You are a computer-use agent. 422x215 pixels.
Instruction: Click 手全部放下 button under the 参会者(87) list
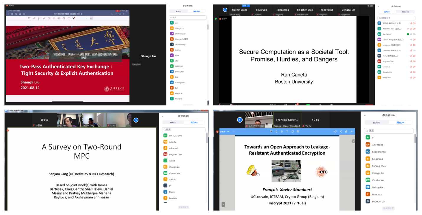pos(183,207)
